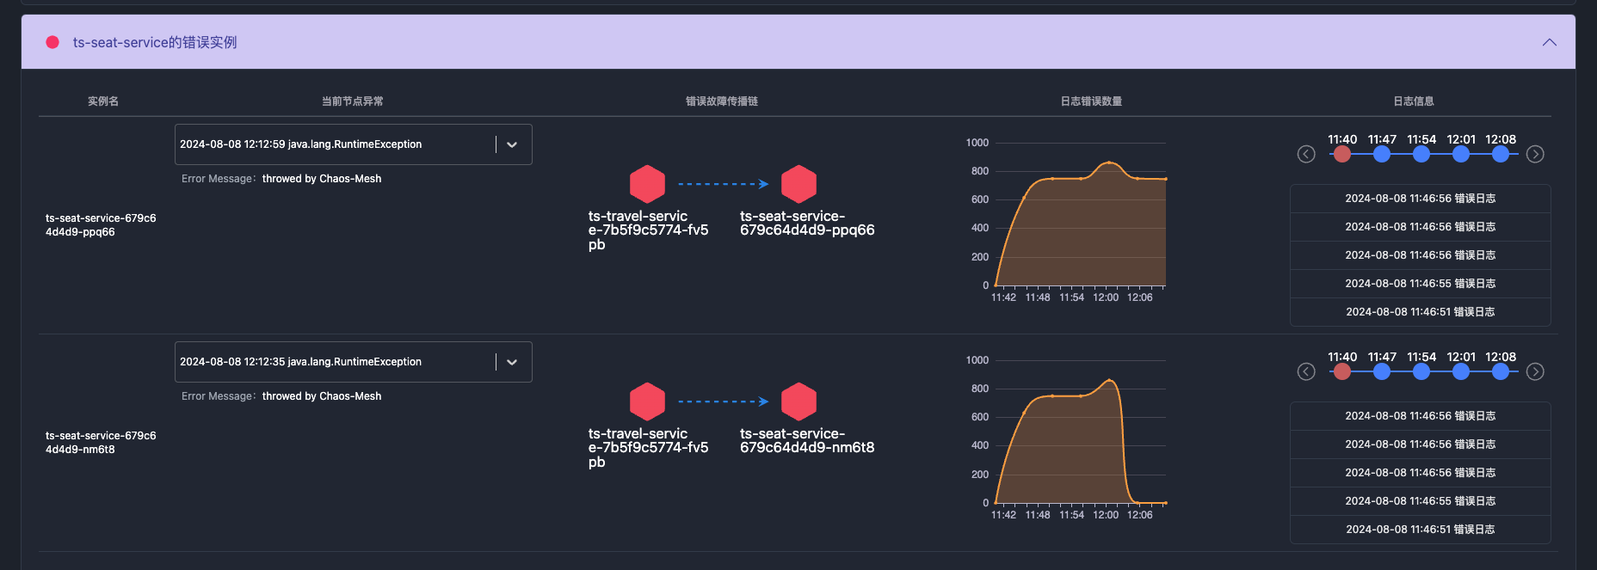Screen dimensions: 1597x570
Task: Click ts-seat-service nm6t8 hexagon node
Action: point(798,401)
